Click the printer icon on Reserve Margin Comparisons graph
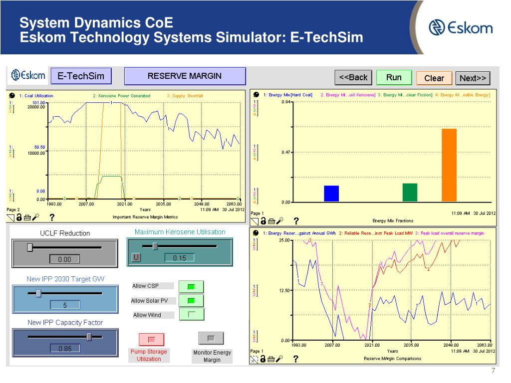 click(x=271, y=360)
